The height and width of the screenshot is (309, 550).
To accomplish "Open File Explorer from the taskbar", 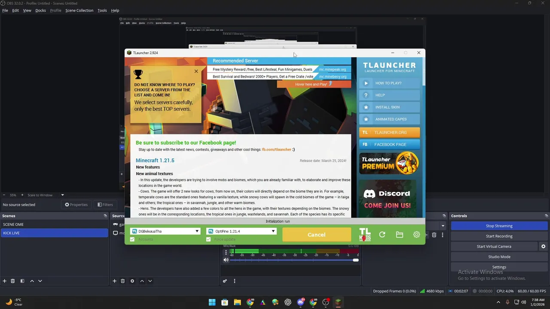I will point(237,302).
